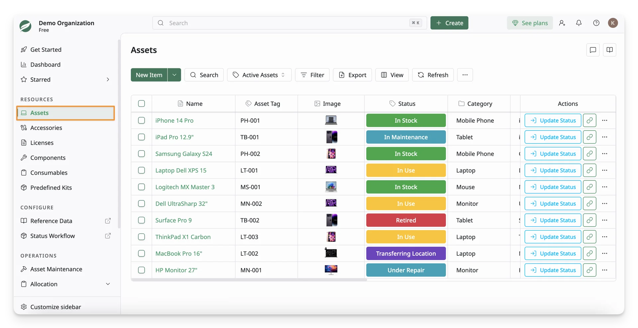Toggle the select-all header checkbox
Image resolution: width=638 pixels, height=328 pixels.
(x=142, y=103)
